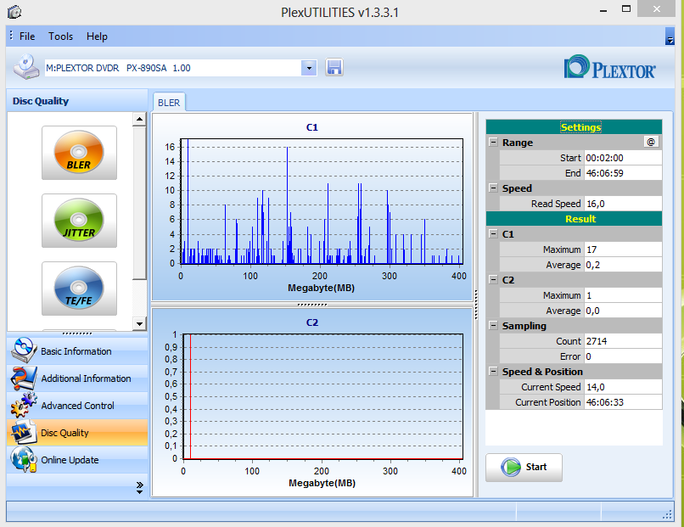Viewport: 684px width, 527px height.
Task: Collapse the C2 result group
Action: click(x=493, y=280)
